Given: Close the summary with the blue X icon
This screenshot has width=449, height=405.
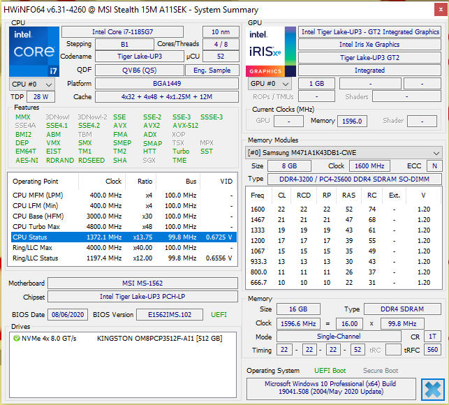Looking at the screenshot, I should [x=433, y=390].
